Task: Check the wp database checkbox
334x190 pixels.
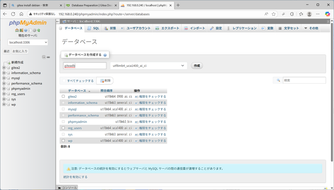Action: coord(63,140)
